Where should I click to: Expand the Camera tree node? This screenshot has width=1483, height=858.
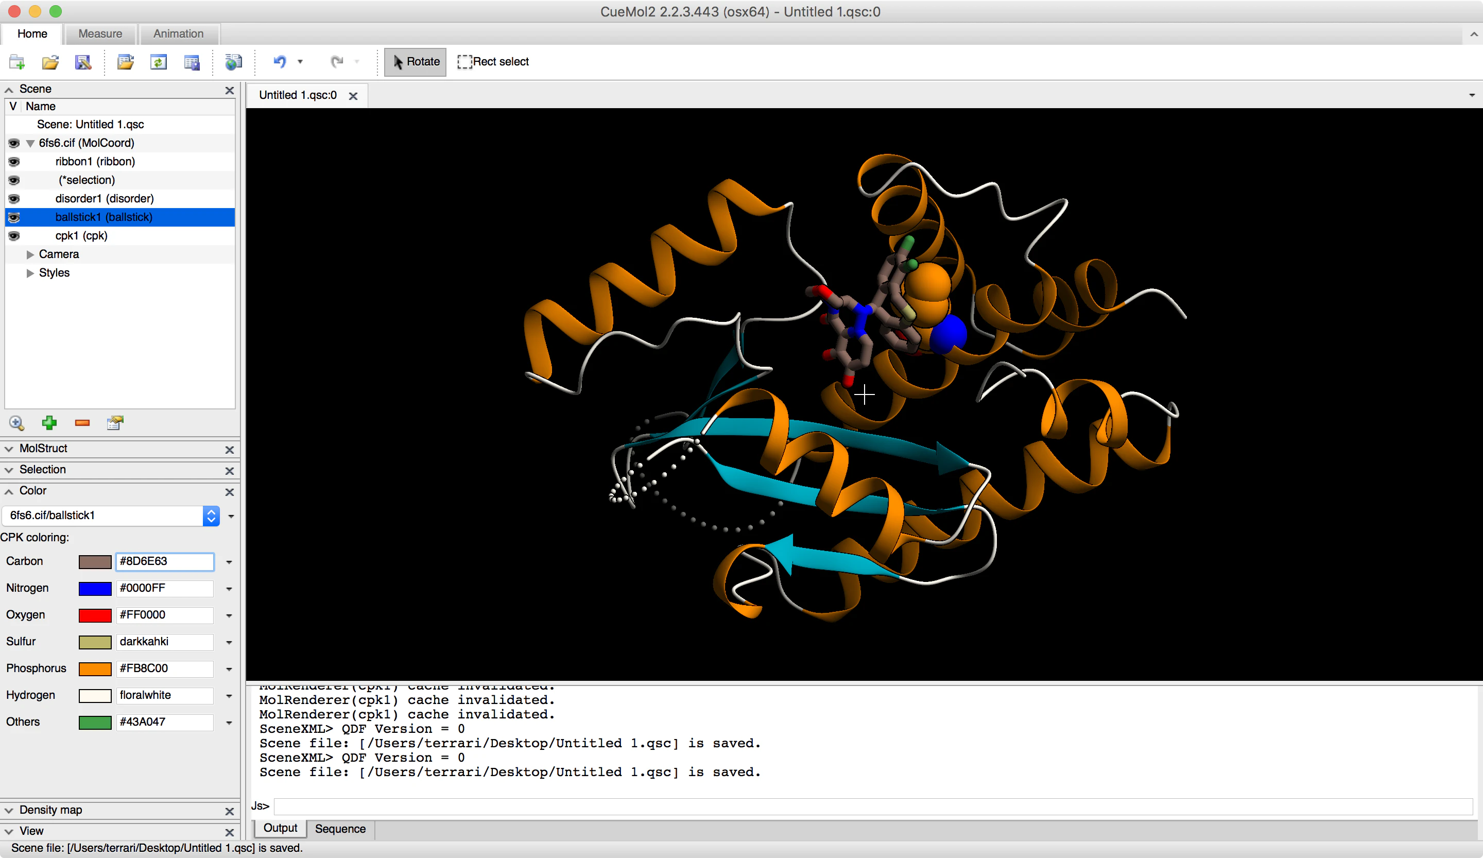point(30,254)
